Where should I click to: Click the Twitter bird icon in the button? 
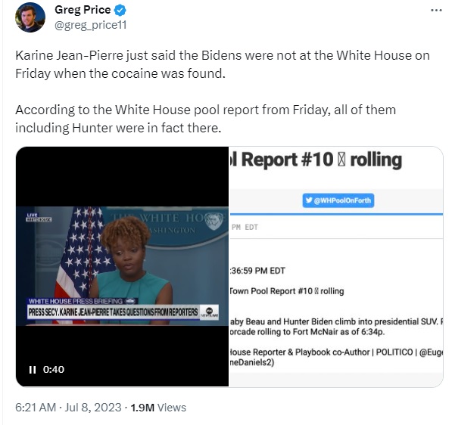click(x=310, y=200)
